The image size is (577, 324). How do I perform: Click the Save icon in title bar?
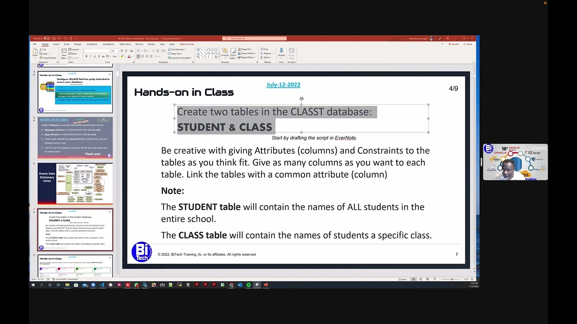pyautogui.click(x=54, y=38)
